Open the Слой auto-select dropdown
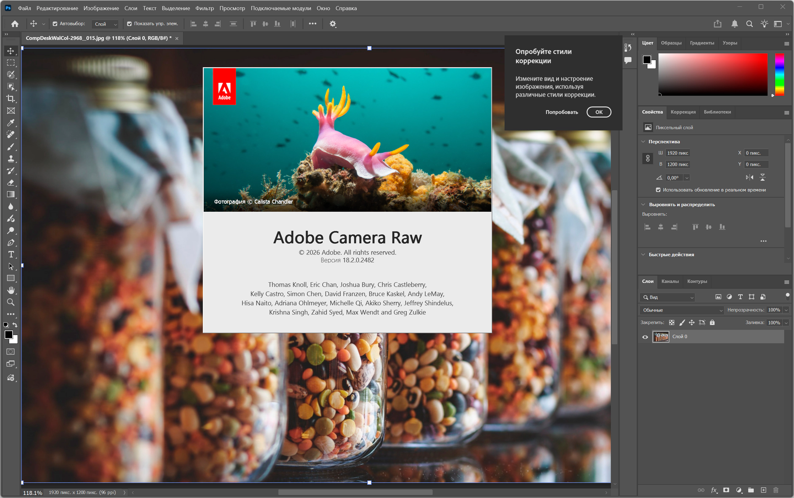The height and width of the screenshot is (498, 794). point(105,24)
